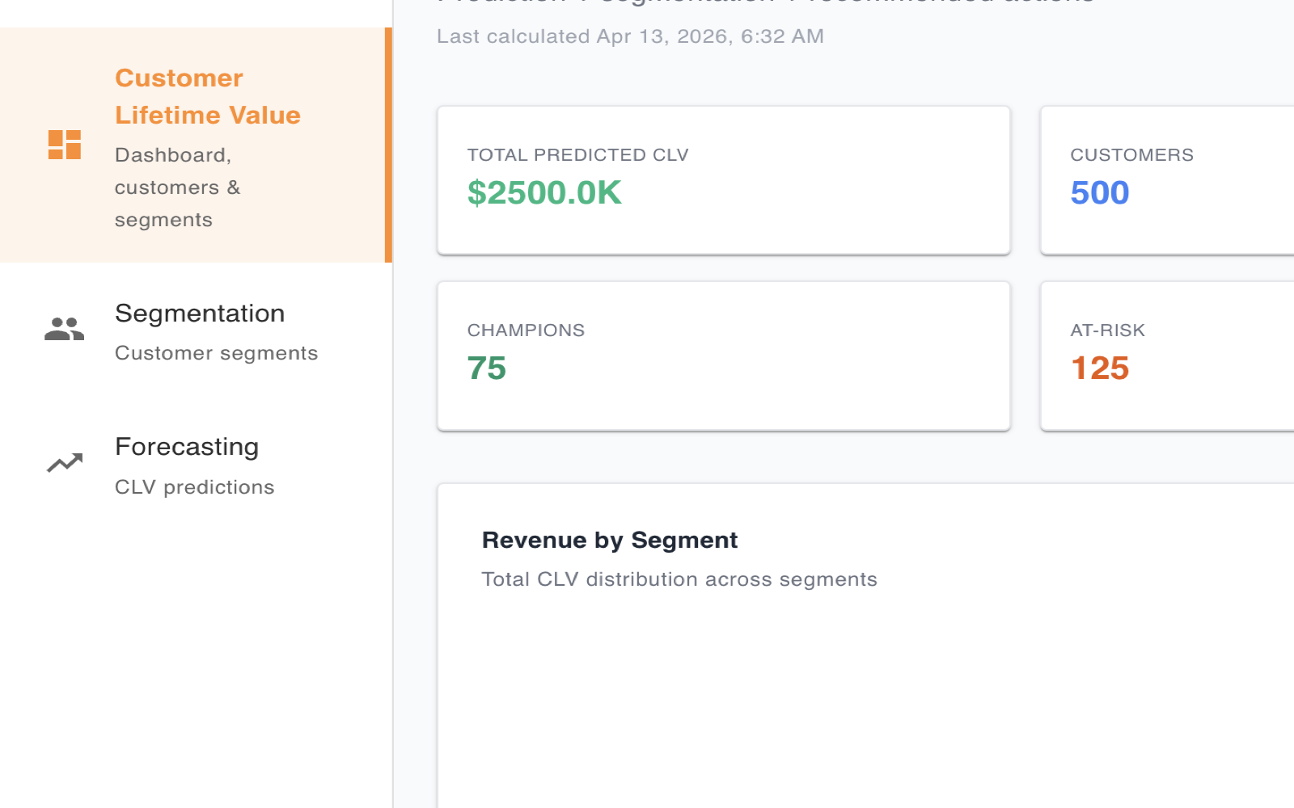Open the Customer Lifetime Value menu item
1294x808 pixels.
[196, 145]
